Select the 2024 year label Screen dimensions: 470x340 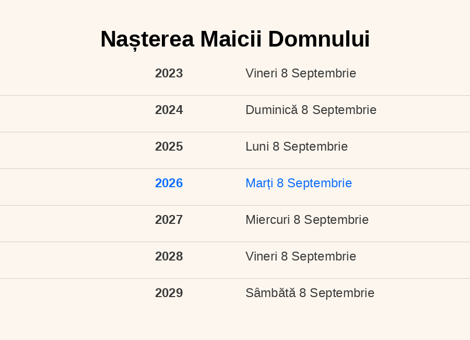pos(169,110)
